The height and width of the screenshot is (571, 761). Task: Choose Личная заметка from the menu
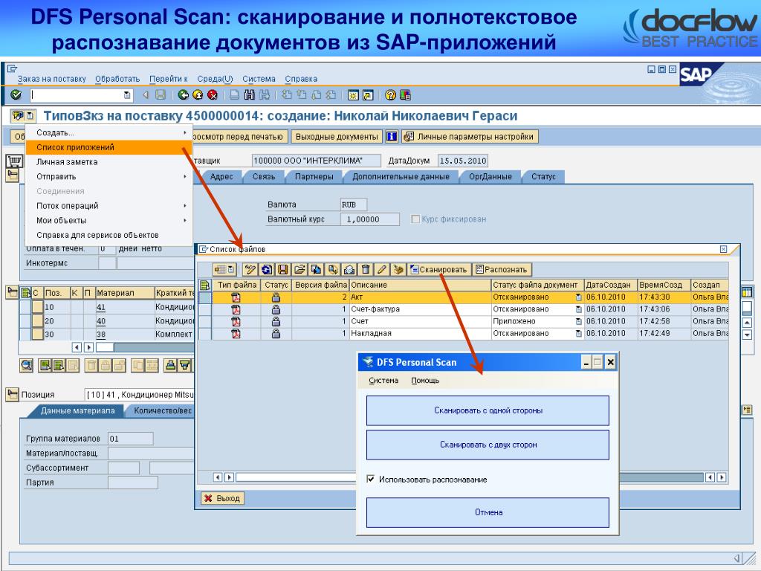tap(109, 161)
